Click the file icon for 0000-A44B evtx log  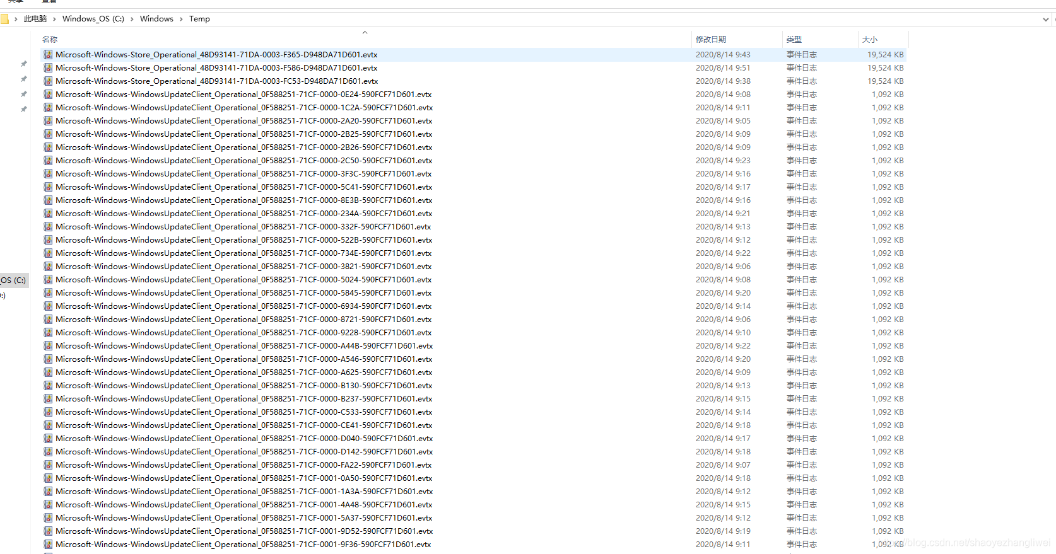48,346
